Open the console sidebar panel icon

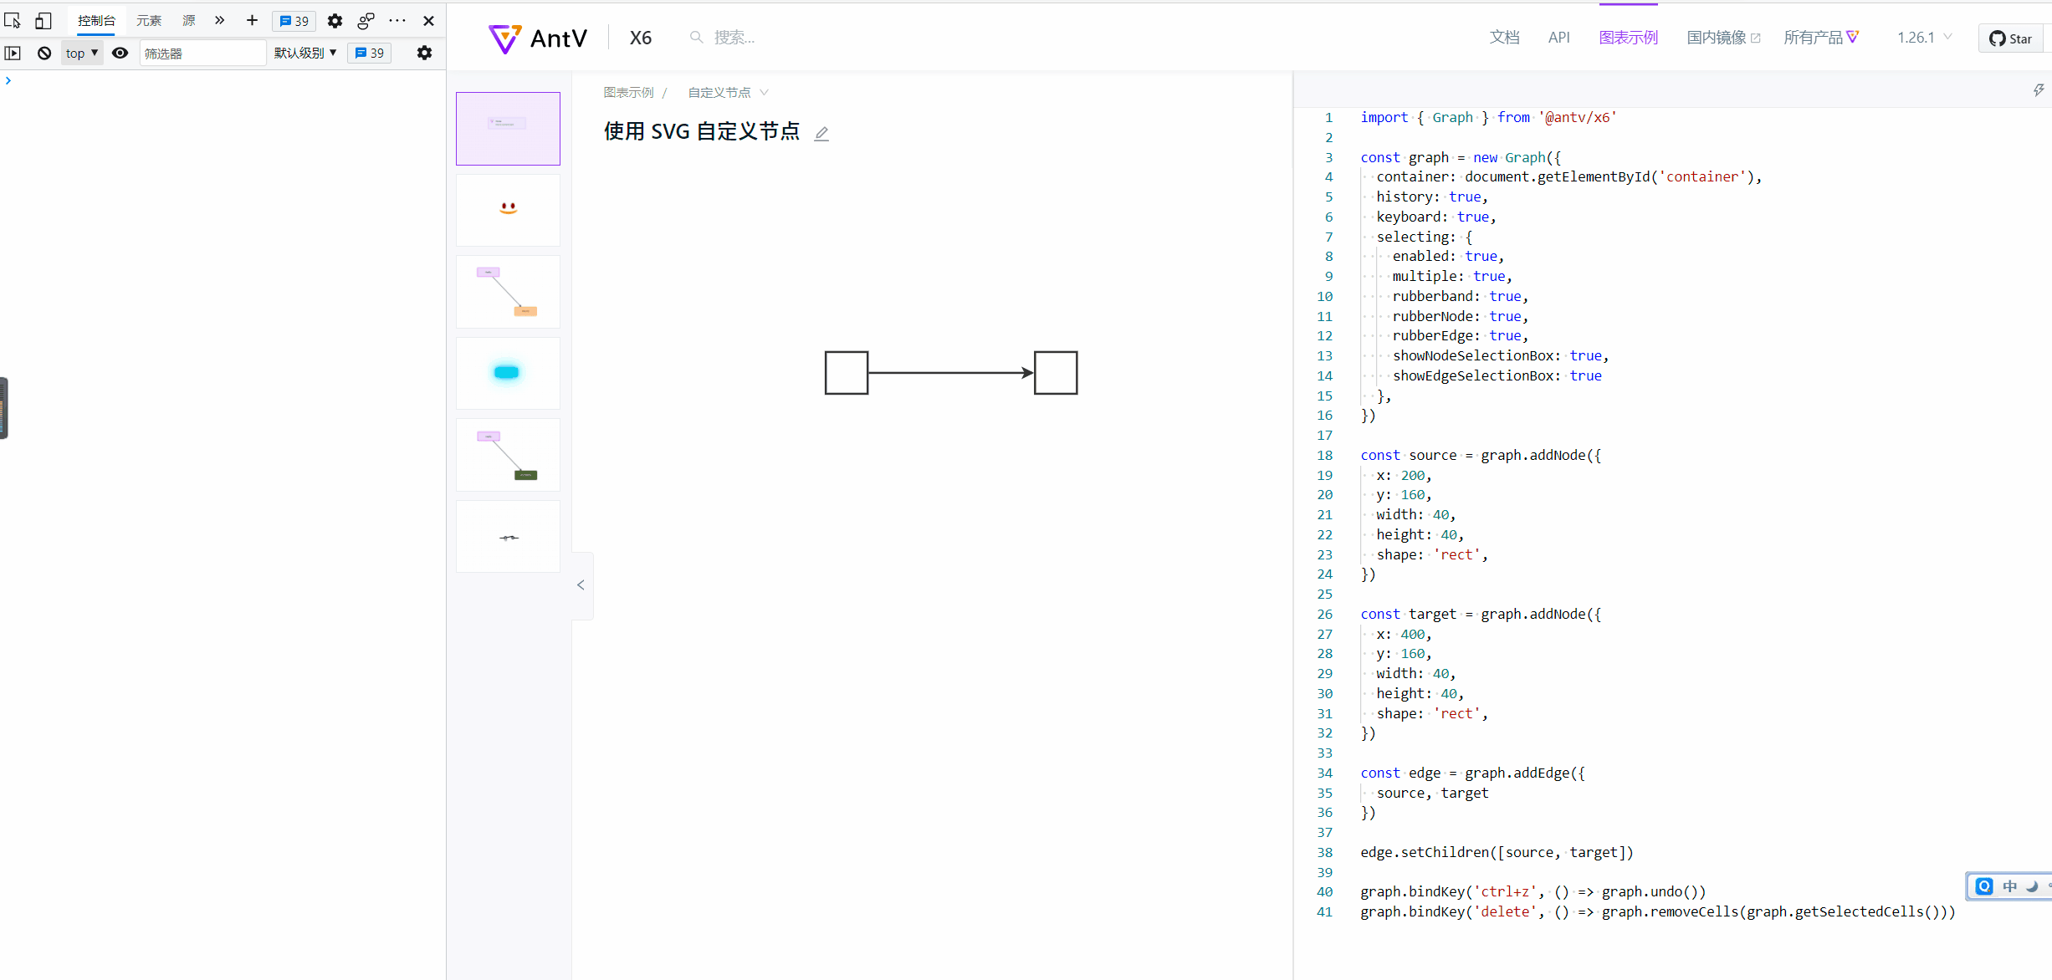point(13,53)
